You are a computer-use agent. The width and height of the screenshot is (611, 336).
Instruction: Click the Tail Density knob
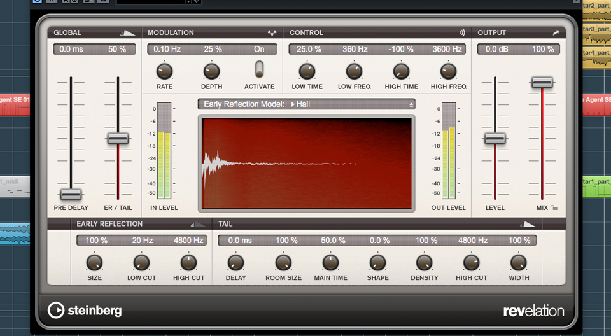425,262
